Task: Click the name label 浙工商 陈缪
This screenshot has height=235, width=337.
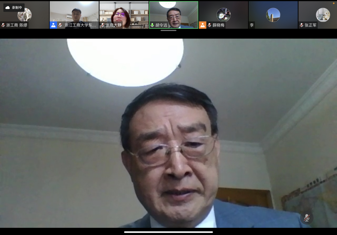Action: coord(17,25)
